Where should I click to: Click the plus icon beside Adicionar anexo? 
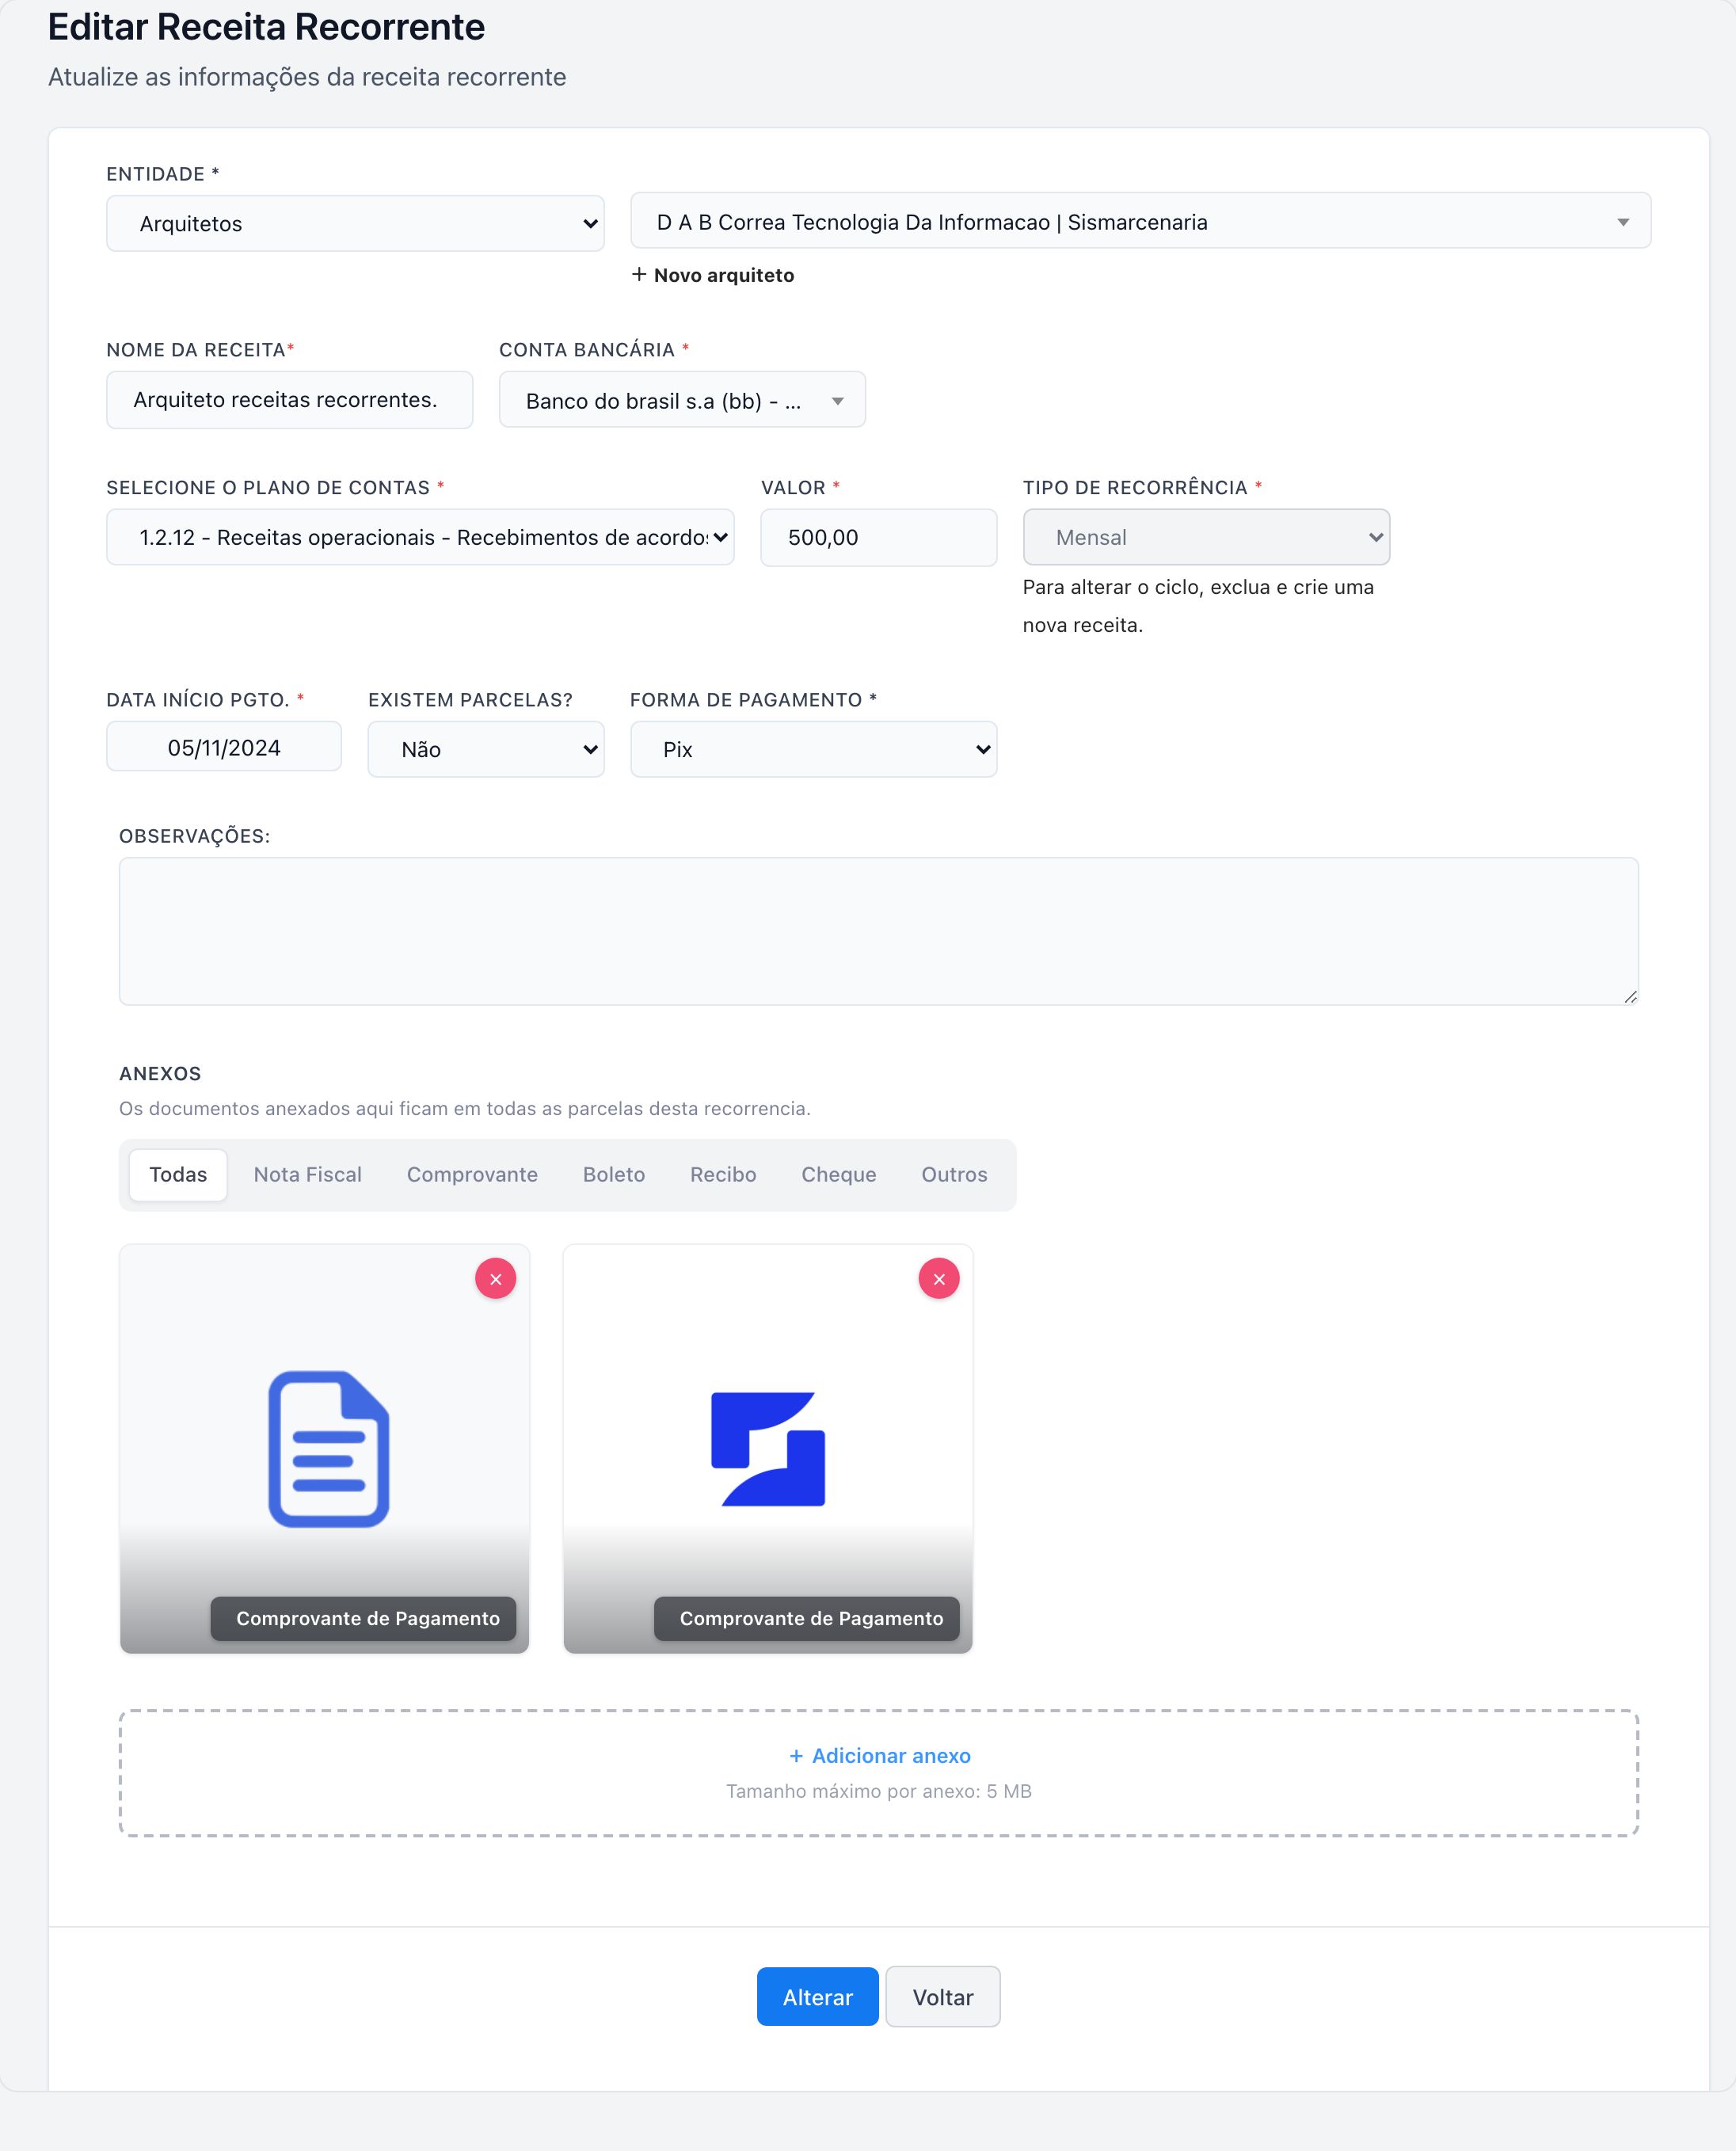coord(796,1756)
